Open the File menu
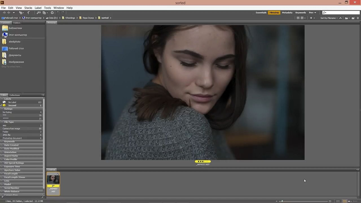 tap(3, 8)
